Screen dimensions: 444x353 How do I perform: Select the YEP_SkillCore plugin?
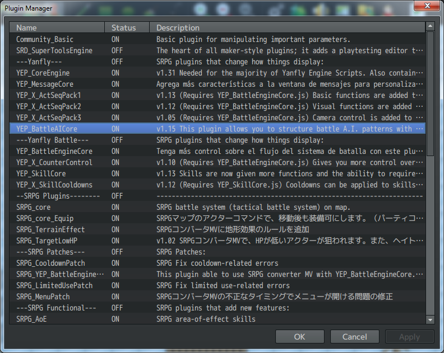pos(218,173)
